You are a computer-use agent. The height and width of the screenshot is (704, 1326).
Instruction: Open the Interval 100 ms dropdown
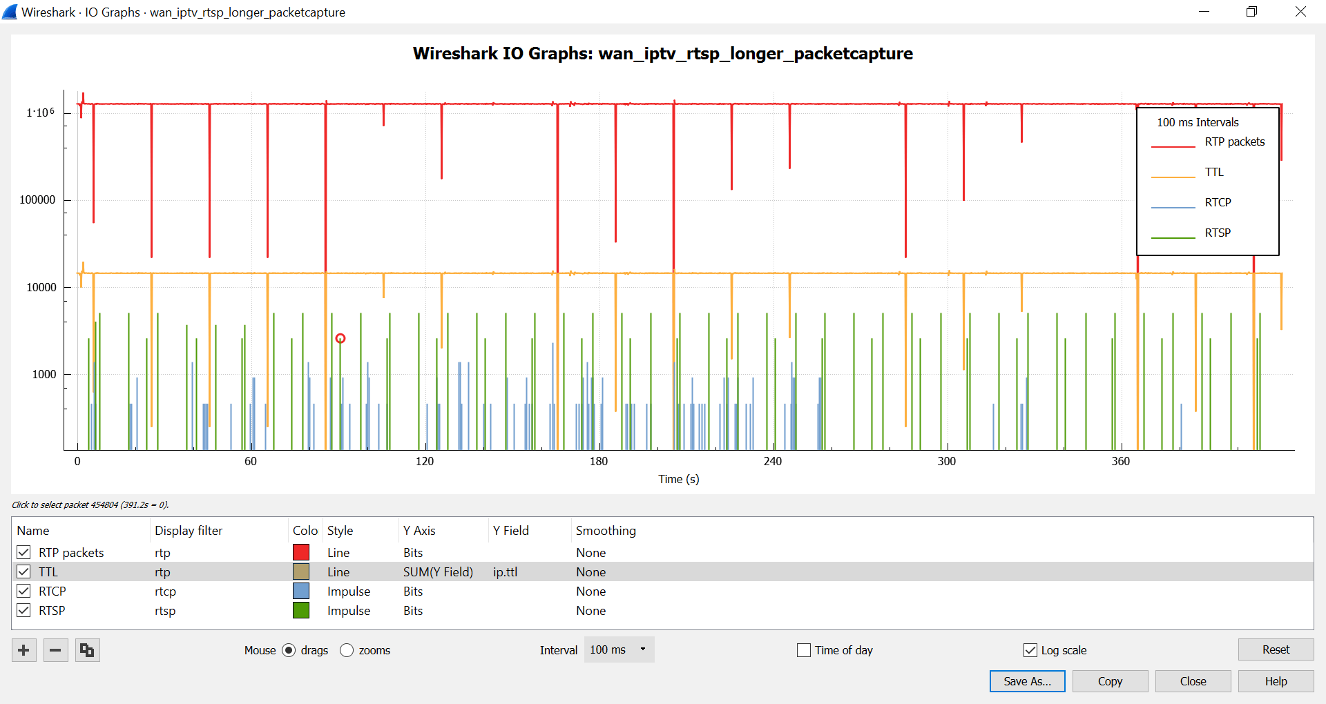619,649
